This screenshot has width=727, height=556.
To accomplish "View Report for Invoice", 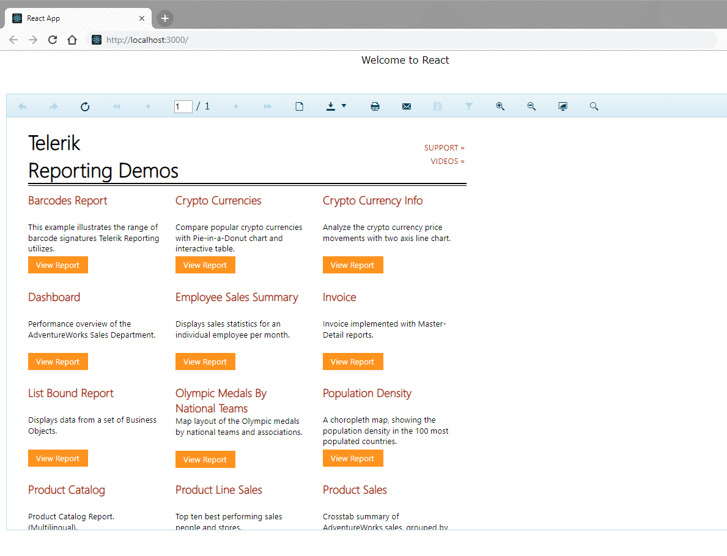I will (x=353, y=361).
